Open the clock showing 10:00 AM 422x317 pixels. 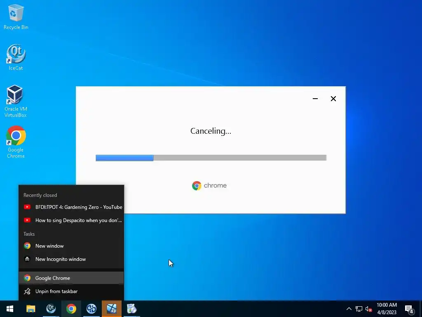(387, 309)
